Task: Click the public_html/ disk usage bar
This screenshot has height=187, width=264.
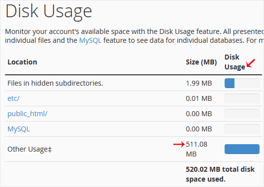Action: (242, 114)
